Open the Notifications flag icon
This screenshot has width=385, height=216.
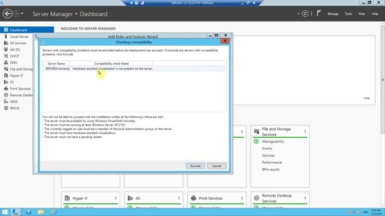[318, 13]
